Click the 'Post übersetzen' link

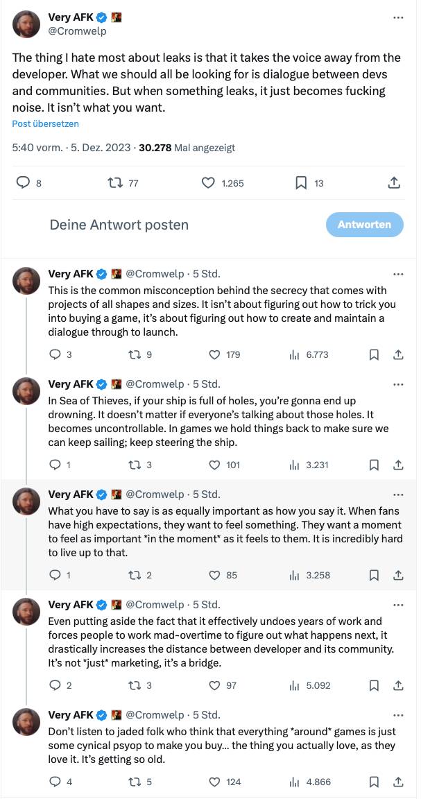coord(45,124)
